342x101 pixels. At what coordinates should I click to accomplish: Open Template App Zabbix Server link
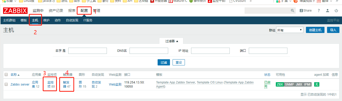coord(176,82)
